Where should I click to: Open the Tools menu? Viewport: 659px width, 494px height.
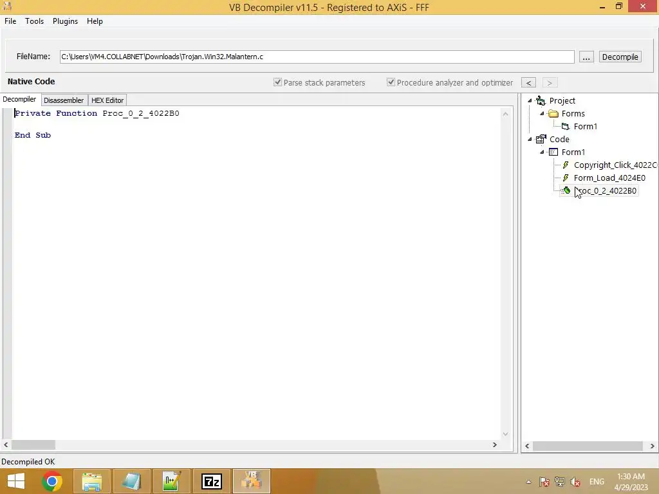pyautogui.click(x=35, y=21)
